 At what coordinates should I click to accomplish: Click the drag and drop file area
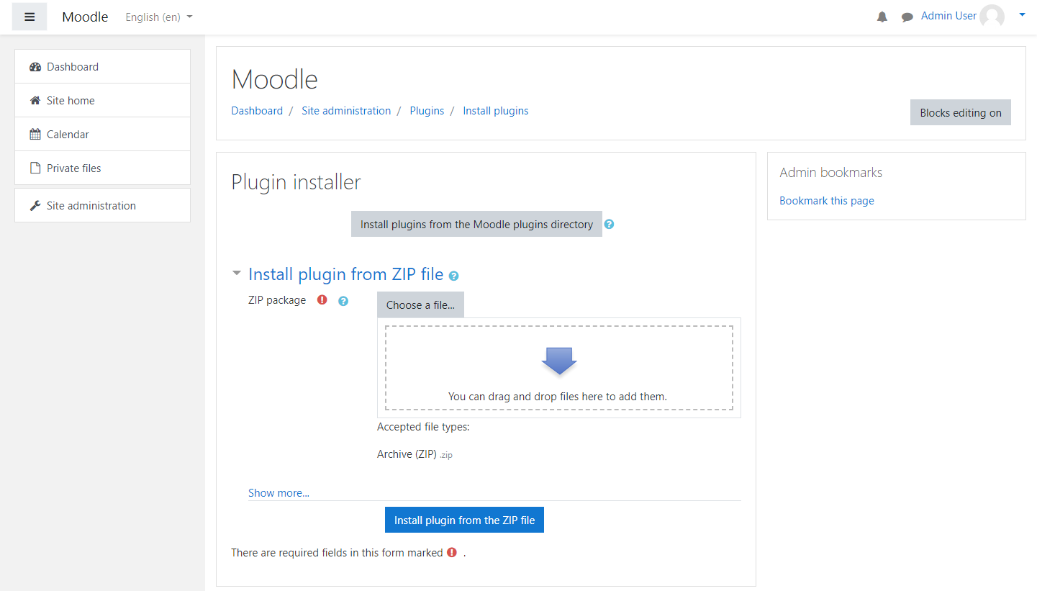point(559,368)
